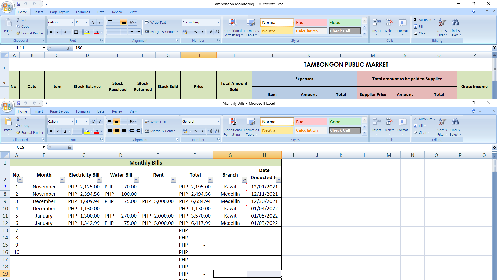The image size is (497, 280).
Task: Click the Fill Color button in Monthly Bills
Action: pyautogui.click(x=87, y=131)
